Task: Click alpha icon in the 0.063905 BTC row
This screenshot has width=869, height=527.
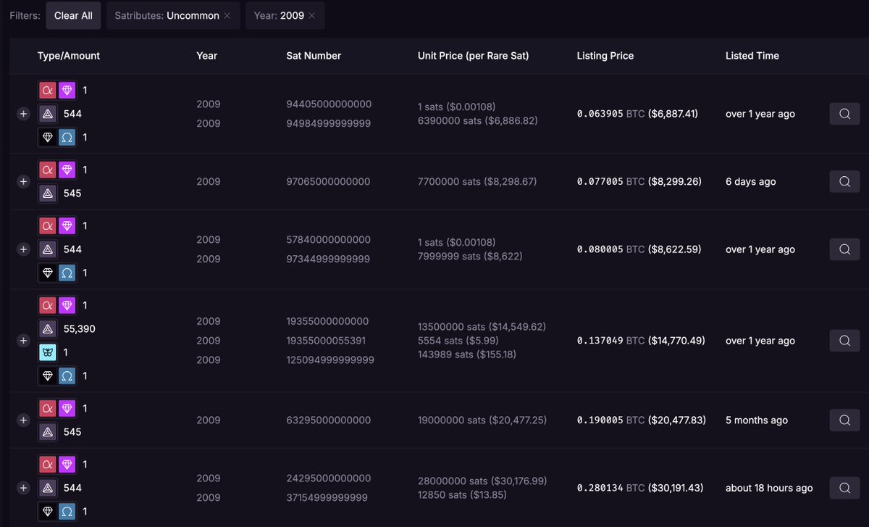Action: (48, 91)
